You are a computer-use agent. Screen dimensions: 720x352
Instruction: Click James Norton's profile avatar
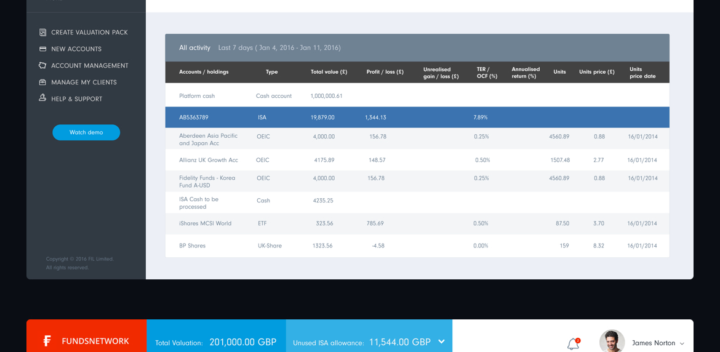pyautogui.click(x=612, y=342)
